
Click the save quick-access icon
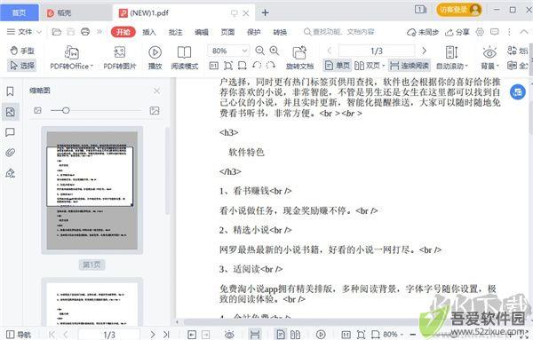pyautogui.click(x=71, y=32)
